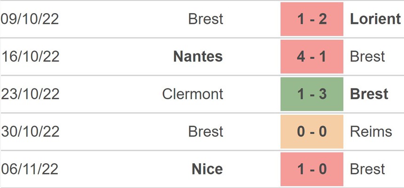Select the 06/11/22 match date
This screenshot has width=404, height=188.
[30, 169]
